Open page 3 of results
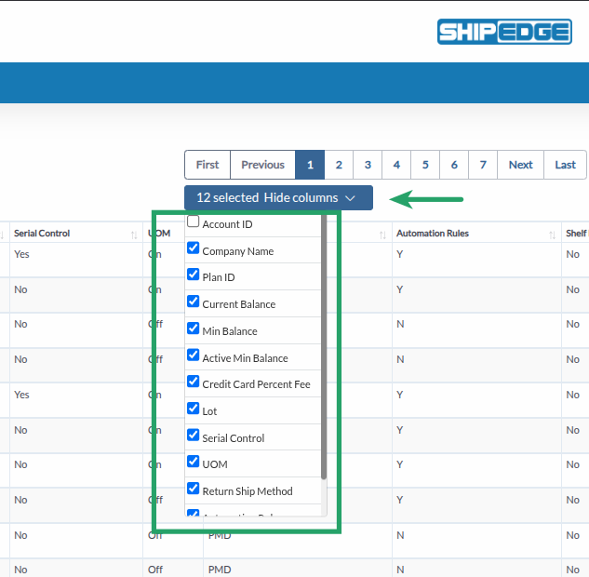Image resolution: width=589 pixels, height=577 pixels. point(368,165)
